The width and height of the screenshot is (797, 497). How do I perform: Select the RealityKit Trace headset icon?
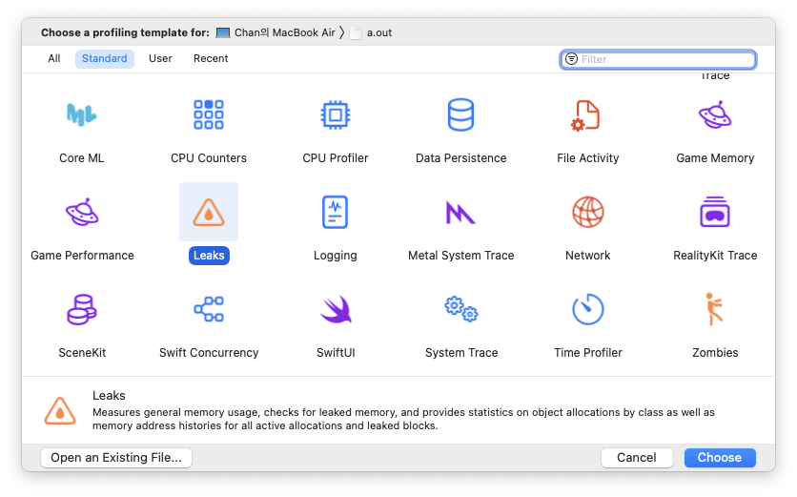click(715, 212)
